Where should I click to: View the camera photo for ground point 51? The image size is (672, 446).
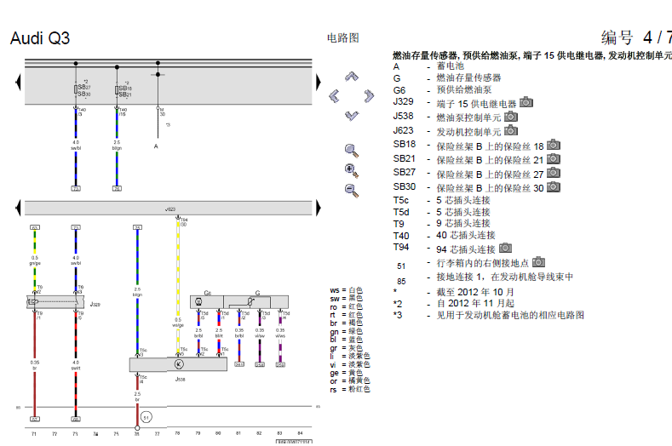click(539, 262)
